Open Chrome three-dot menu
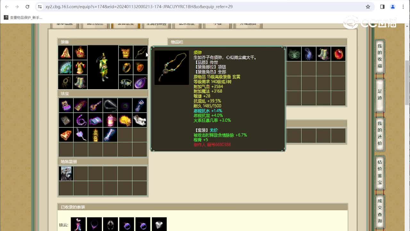Viewport: 410px width, 231px height. pyautogui.click(x=403, y=6)
